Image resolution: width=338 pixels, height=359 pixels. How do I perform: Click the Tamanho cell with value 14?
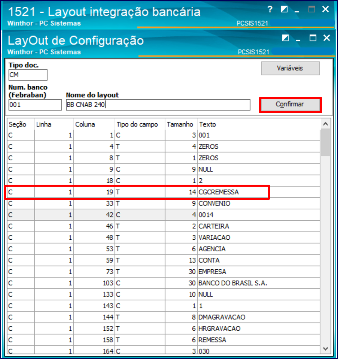click(x=181, y=192)
